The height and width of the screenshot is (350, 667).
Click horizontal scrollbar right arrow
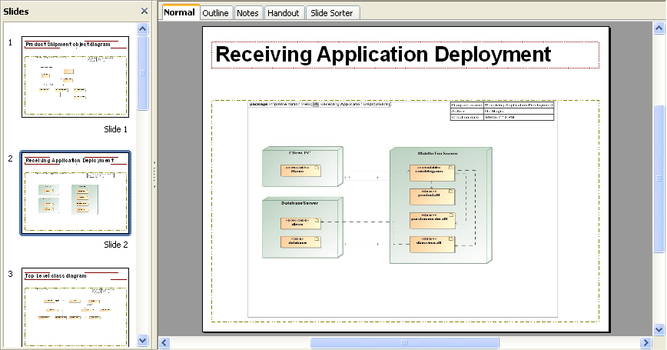645,342
